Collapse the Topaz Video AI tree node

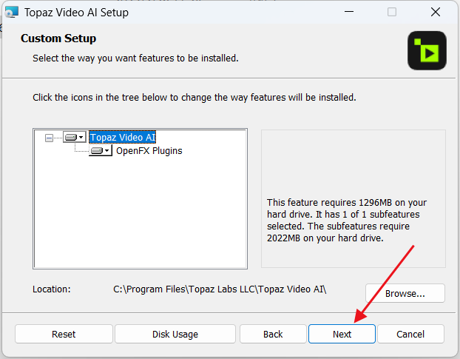tap(49, 138)
